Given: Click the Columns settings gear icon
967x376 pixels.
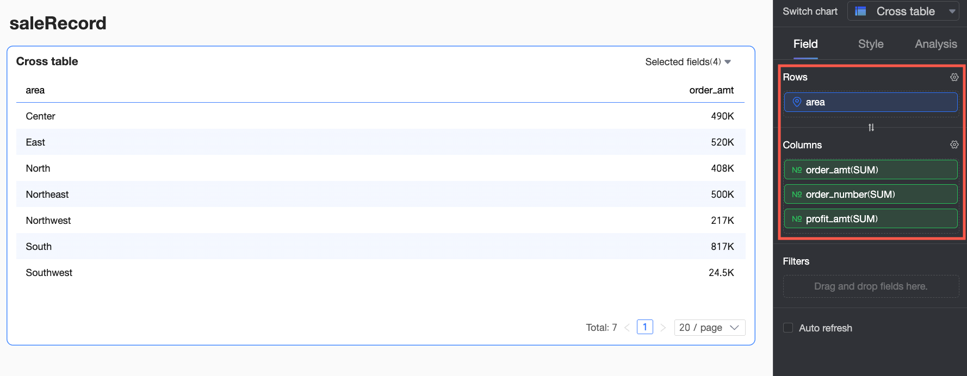Looking at the screenshot, I should [954, 145].
